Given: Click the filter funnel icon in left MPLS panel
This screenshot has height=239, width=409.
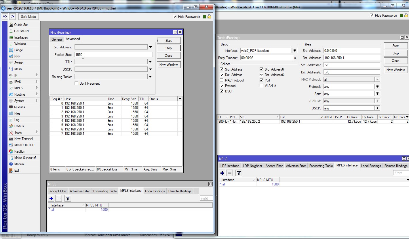Looking at the screenshot, I should point(68,198).
